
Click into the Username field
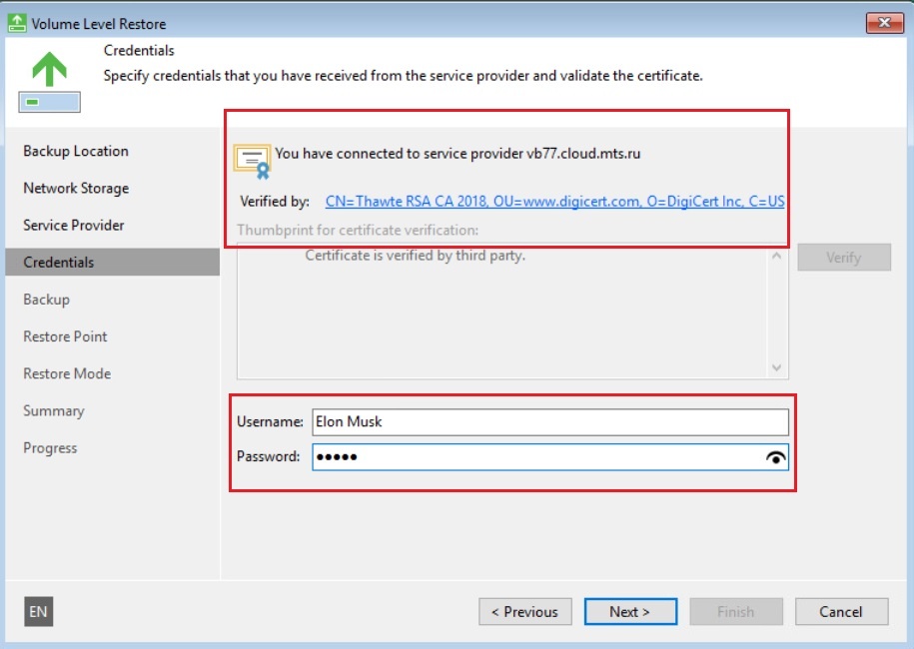pyautogui.click(x=549, y=421)
